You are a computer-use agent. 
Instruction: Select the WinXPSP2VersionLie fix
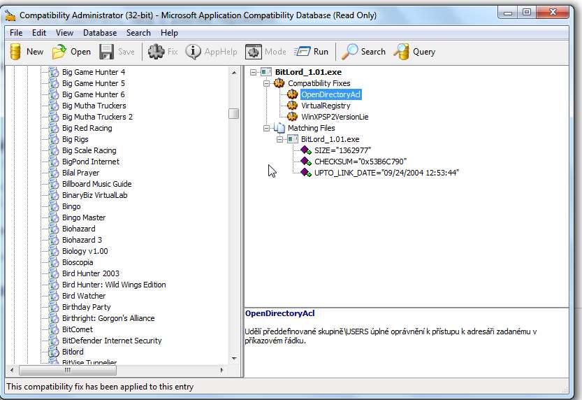335,117
